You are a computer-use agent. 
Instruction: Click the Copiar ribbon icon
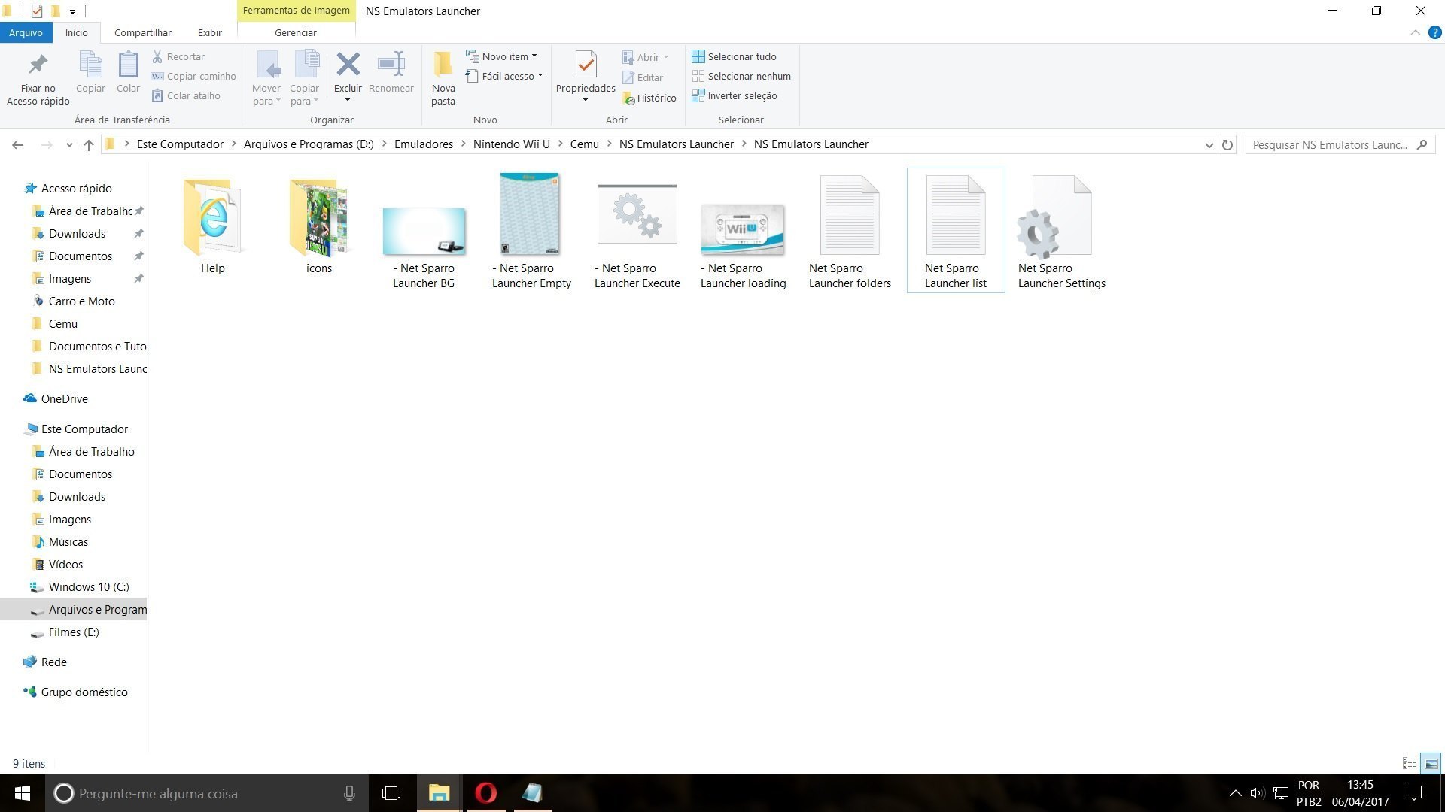coord(90,73)
